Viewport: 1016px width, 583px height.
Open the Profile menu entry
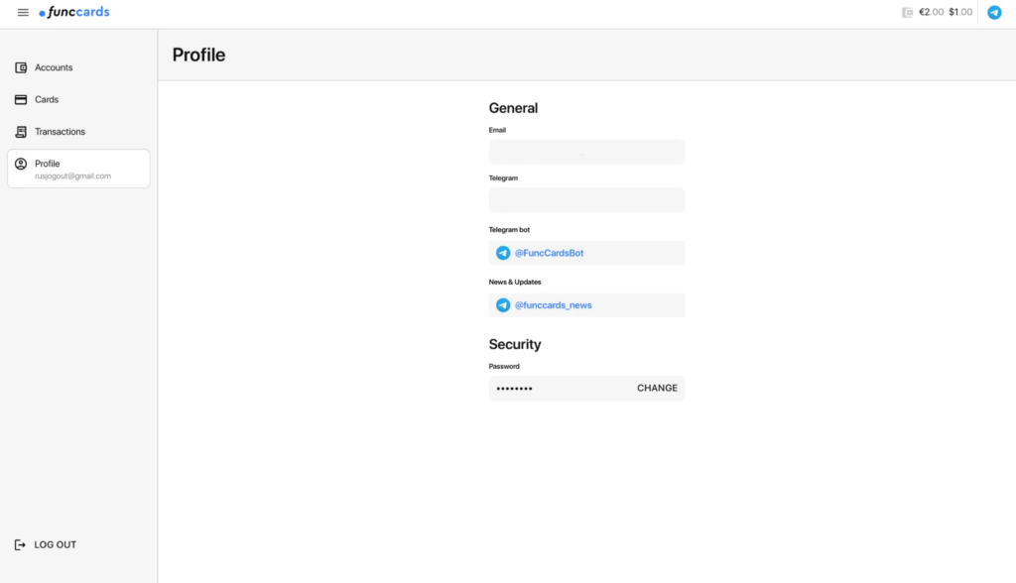48,163
